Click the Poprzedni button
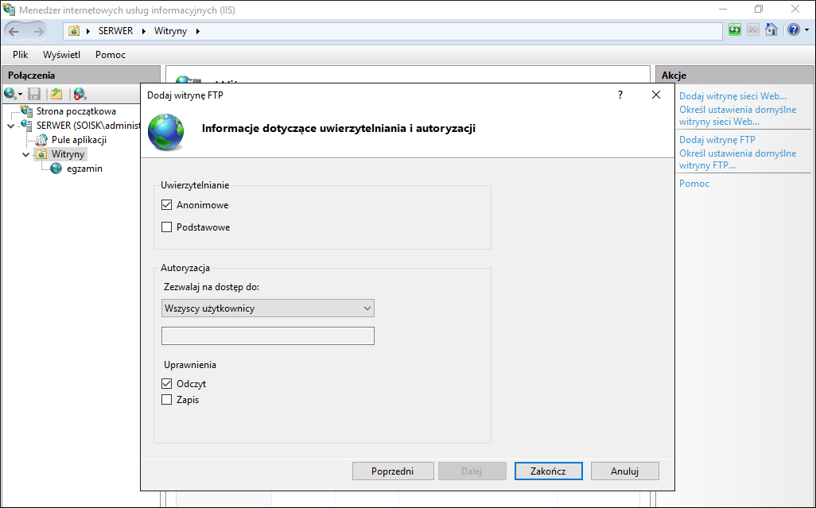This screenshot has height=508, width=816. coord(393,471)
